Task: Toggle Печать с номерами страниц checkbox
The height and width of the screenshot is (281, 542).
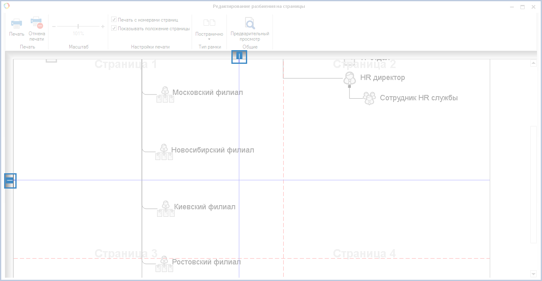Action: pos(114,19)
